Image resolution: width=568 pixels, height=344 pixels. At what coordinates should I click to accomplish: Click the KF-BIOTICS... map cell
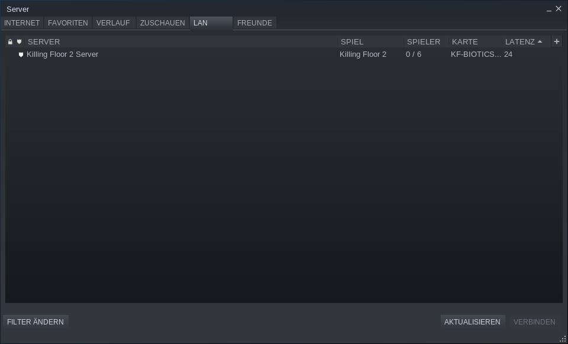click(x=476, y=54)
